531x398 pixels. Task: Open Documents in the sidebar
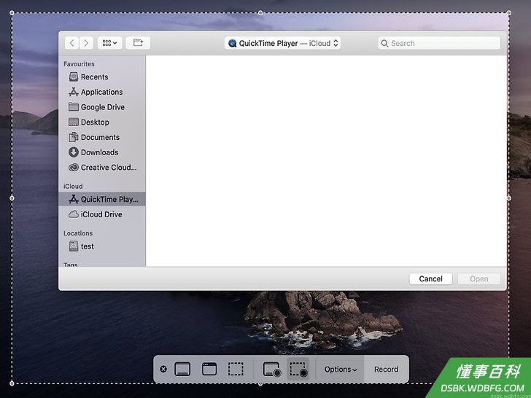[x=101, y=137]
